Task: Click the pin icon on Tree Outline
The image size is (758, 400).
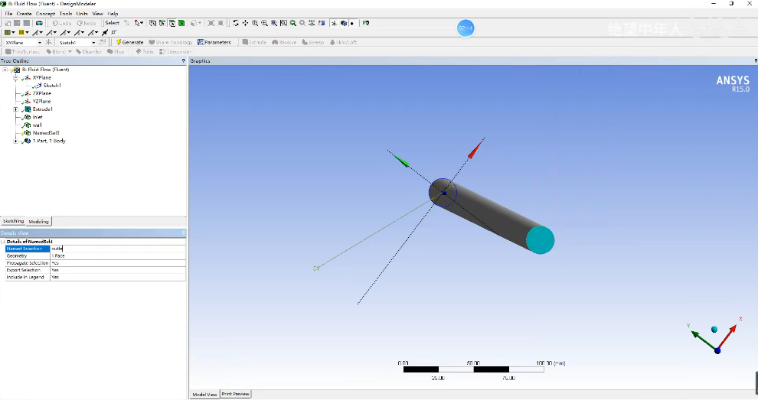Action: point(183,61)
